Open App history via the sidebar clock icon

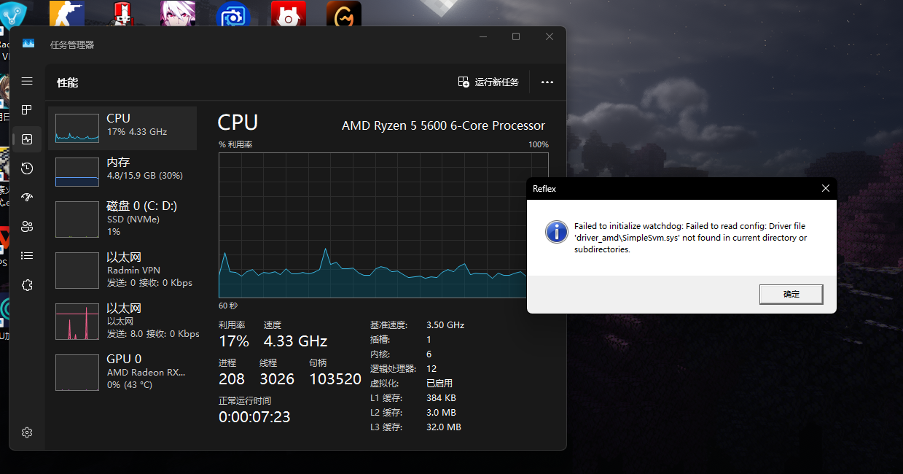point(27,168)
